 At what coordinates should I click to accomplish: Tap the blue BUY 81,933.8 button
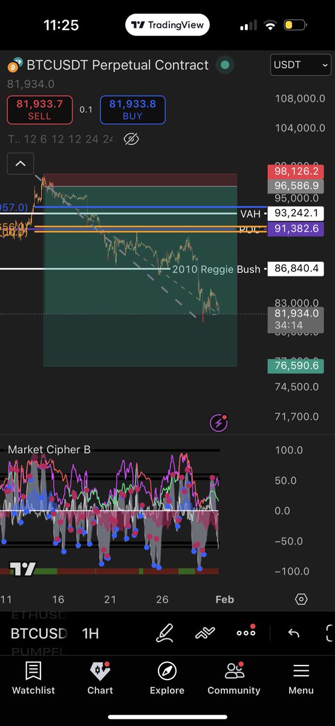pos(132,110)
